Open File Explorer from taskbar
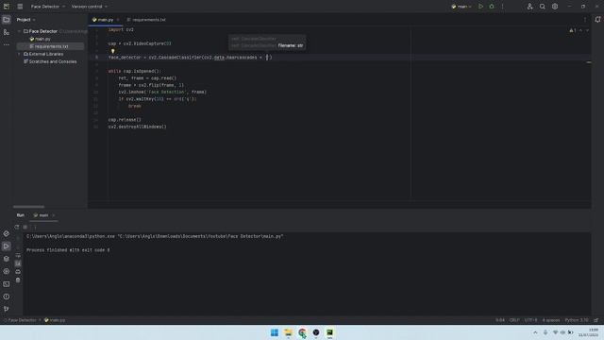Viewport: 604px width, 340px height. [x=288, y=332]
